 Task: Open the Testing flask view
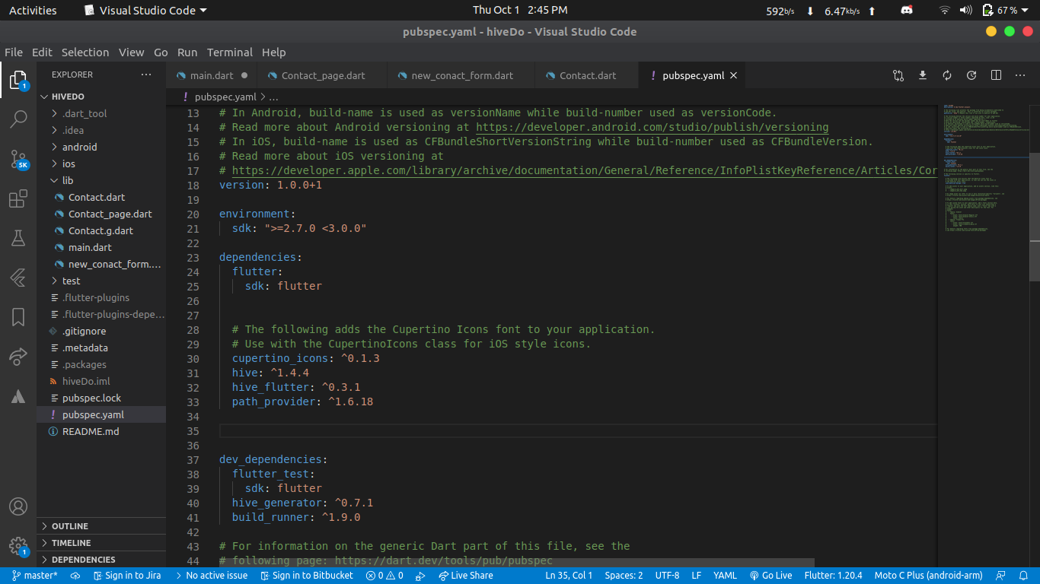(x=18, y=238)
